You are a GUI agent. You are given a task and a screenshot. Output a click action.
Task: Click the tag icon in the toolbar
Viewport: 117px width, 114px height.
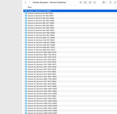115,3
